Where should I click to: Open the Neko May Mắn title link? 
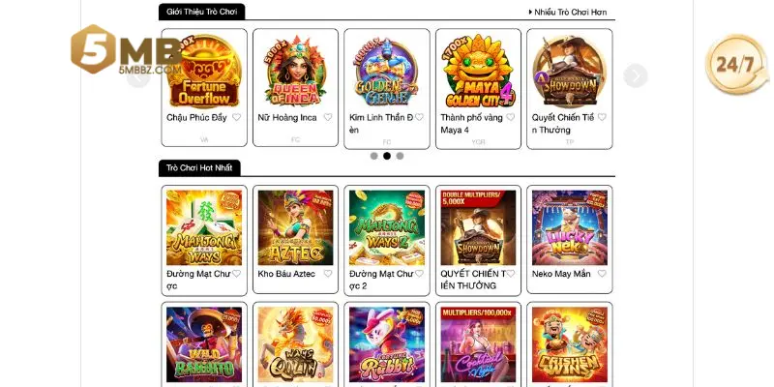[x=561, y=274]
